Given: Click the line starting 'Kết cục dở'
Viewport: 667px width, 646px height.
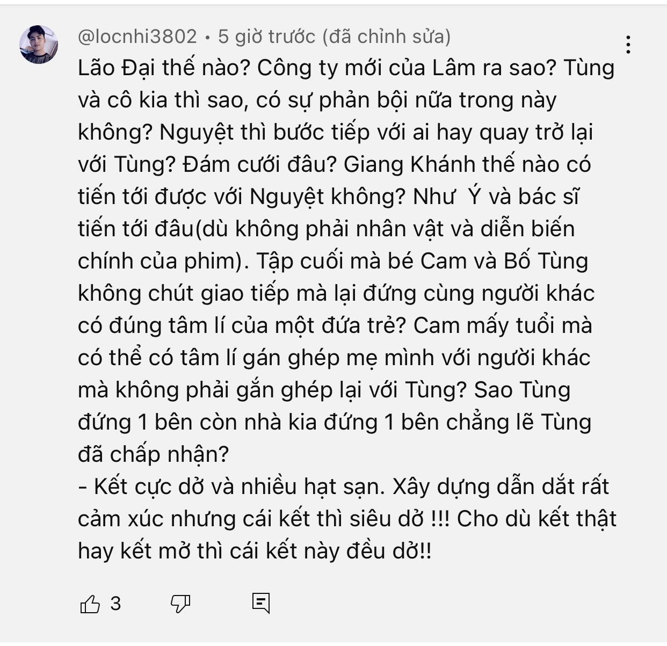Looking at the screenshot, I should (343, 487).
